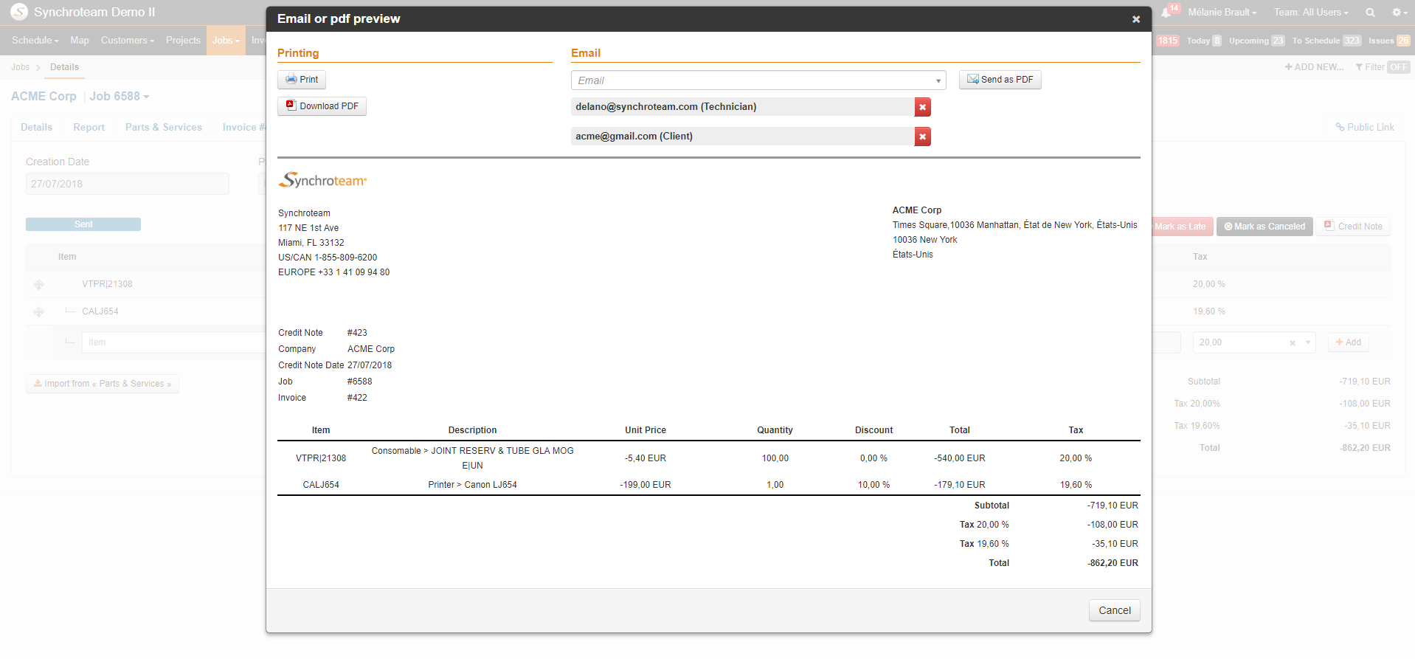Open Team: All Users selector
Image resolution: width=1415 pixels, height=659 pixels.
(1310, 13)
